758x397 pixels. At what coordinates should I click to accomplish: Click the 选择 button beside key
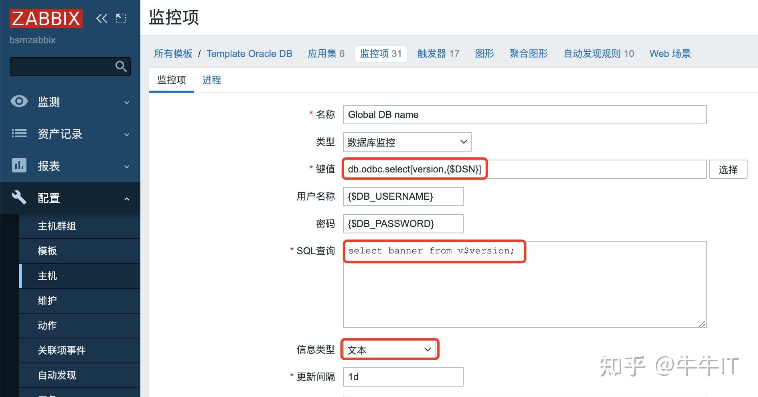[x=728, y=169]
